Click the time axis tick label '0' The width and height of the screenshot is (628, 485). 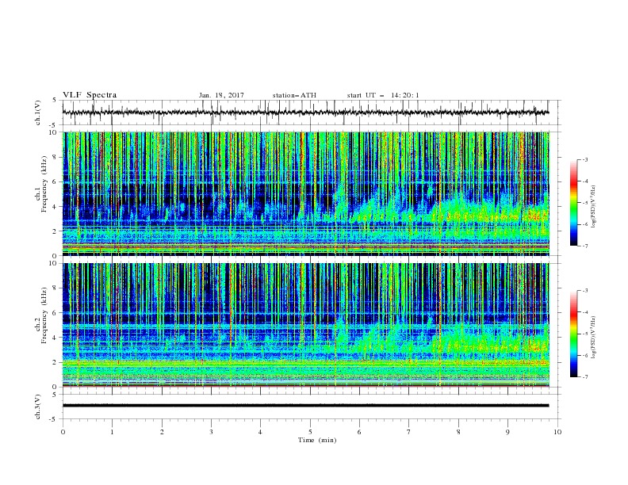[x=63, y=432]
